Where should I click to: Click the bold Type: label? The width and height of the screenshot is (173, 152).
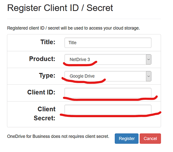47,75
